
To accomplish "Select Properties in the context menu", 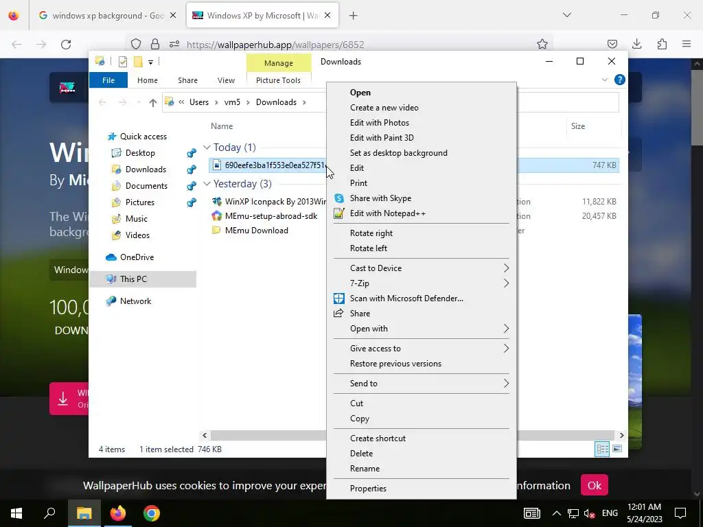I will (368, 489).
